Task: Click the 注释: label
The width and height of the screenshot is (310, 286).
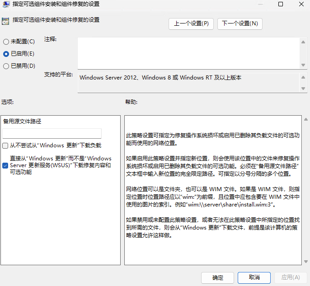Action: 50,39
